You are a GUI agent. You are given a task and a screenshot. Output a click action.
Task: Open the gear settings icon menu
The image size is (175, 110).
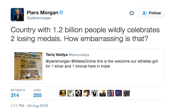point(132,13)
